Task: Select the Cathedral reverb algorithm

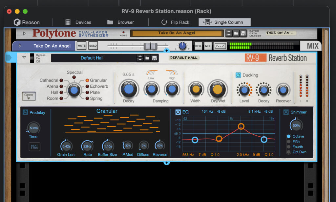Action: (61, 80)
